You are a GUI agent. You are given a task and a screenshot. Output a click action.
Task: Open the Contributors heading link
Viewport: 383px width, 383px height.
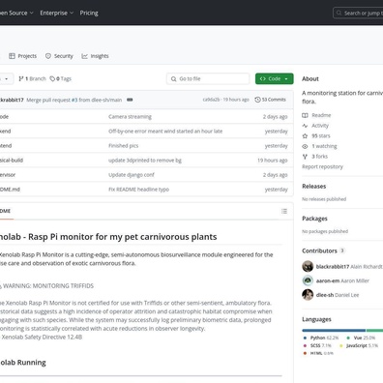tap(319, 250)
